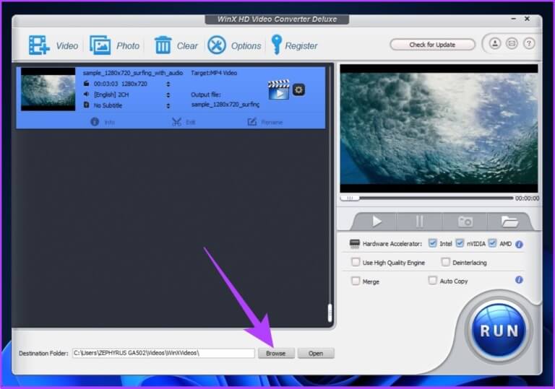The height and width of the screenshot is (389, 555).
Task: Open the Photo slideshow tool
Action: pyautogui.click(x=100, y=45)
